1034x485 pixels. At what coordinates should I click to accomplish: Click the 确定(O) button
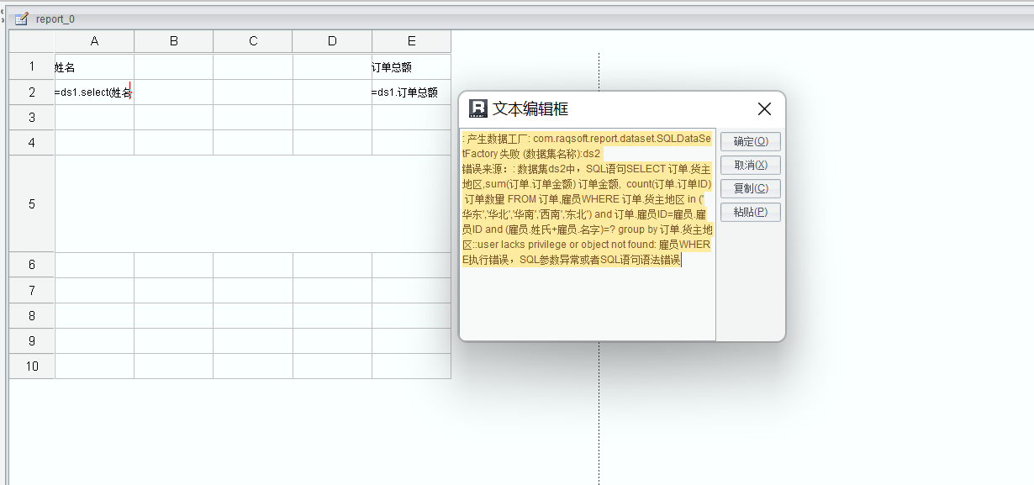tap(751, 141)
